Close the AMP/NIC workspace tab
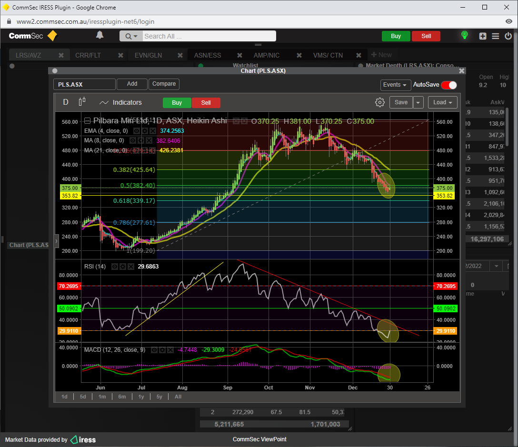Viewport: 518px width, 447px height. (299, 55)
